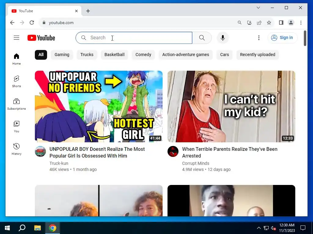
Task: Open bottom-left partially visible video thumbnail
Action: coord(99,200)
